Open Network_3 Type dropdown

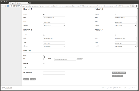[54, 43]
